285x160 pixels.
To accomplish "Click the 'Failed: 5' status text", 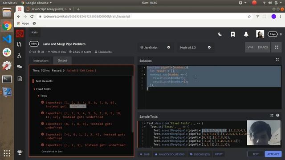I will point(72,71).
